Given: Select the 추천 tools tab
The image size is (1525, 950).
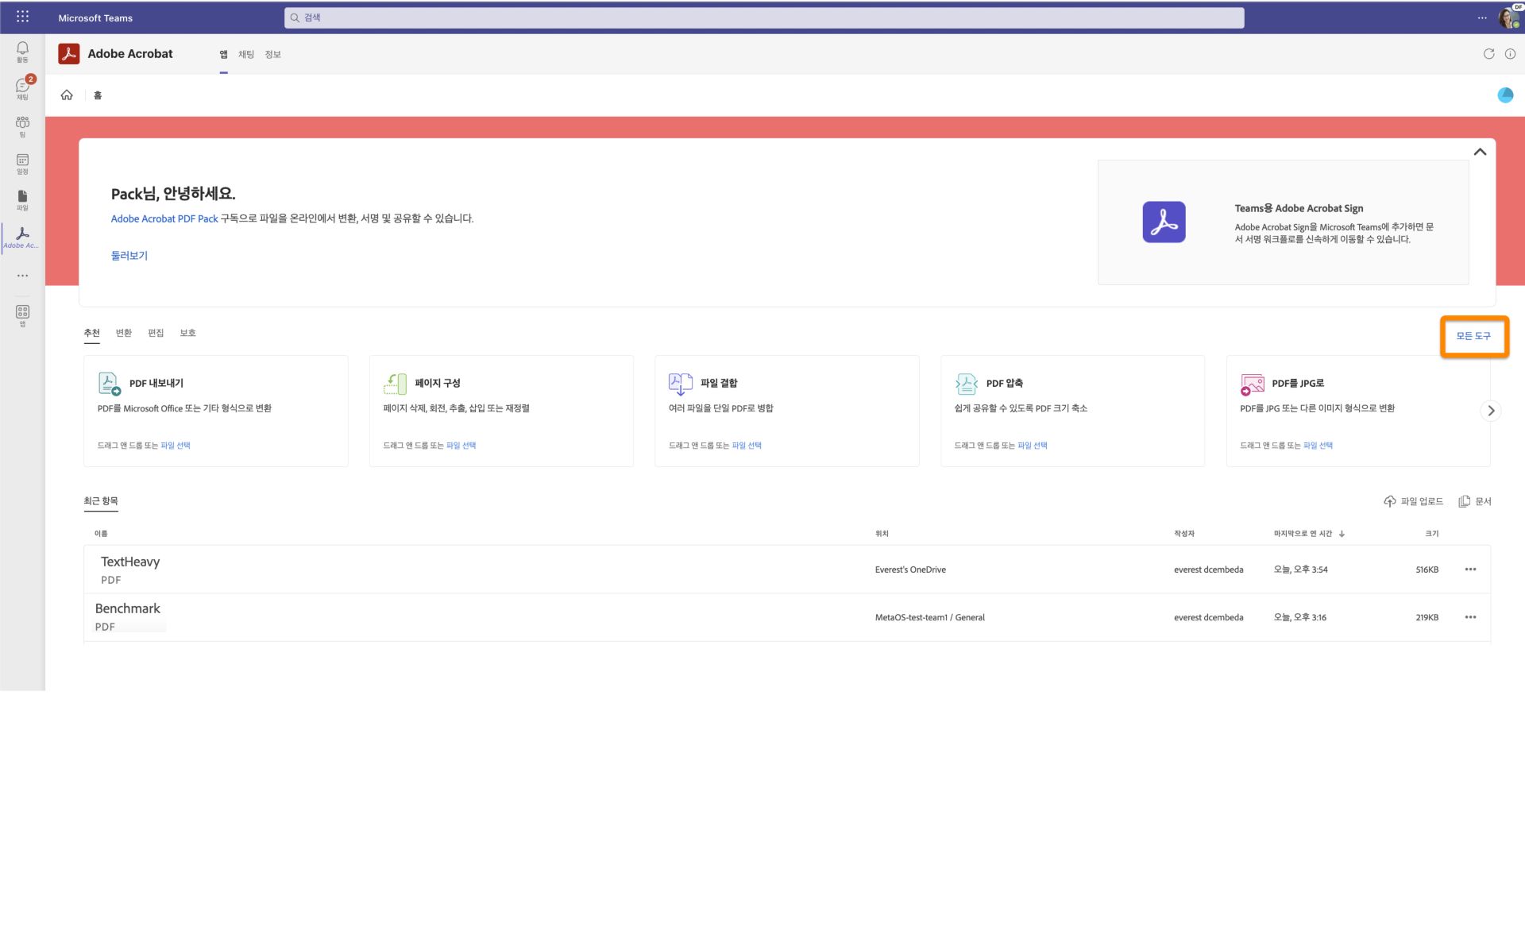Looking at the screenshot, I should point(91,333).
